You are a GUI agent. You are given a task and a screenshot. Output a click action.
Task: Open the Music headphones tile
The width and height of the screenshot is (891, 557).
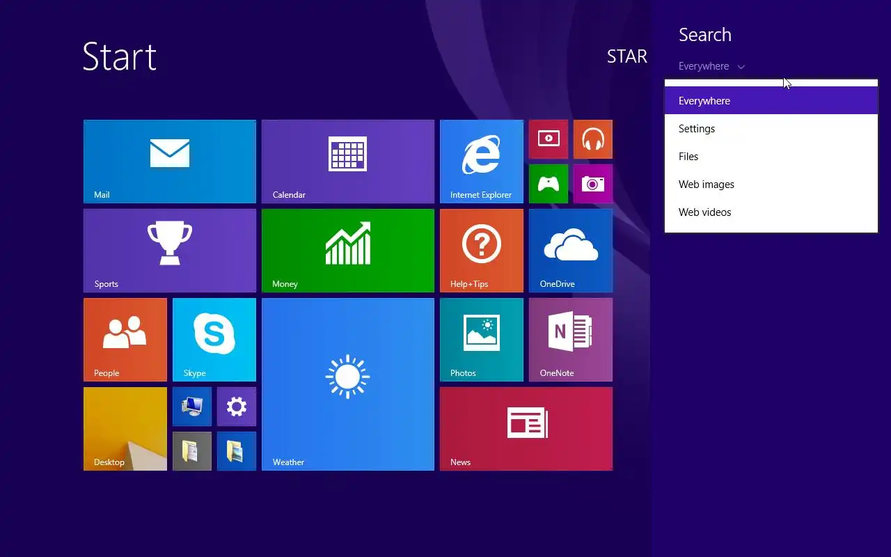click(x=593, y=139)
